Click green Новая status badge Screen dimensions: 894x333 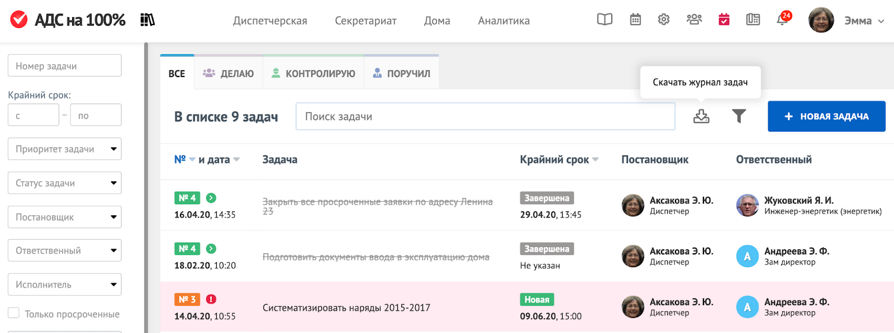click(x=537, y=300)
